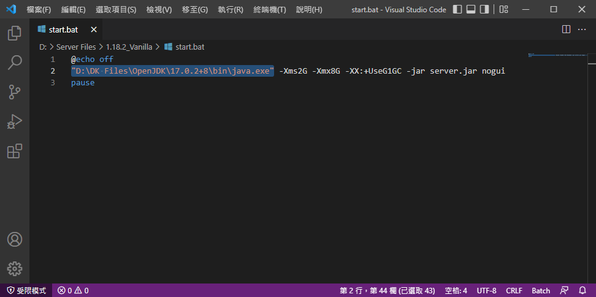Click the '-Xmx8G' argument text
This screenshot has width=596, height=297.
click(x=326, y=71)
